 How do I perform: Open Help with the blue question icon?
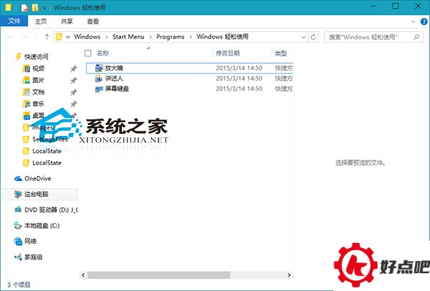[424, 21]
